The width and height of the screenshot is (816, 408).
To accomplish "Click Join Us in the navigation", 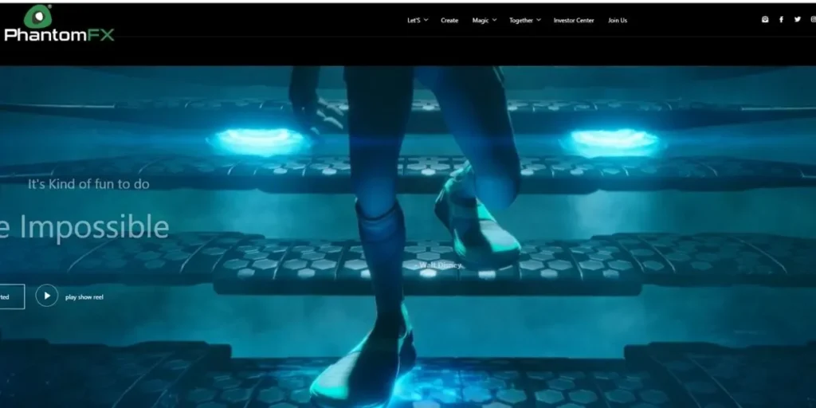I will [618, 21].
